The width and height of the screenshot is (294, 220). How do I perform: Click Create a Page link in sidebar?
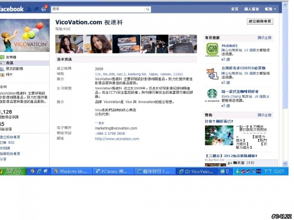point(10,137)
